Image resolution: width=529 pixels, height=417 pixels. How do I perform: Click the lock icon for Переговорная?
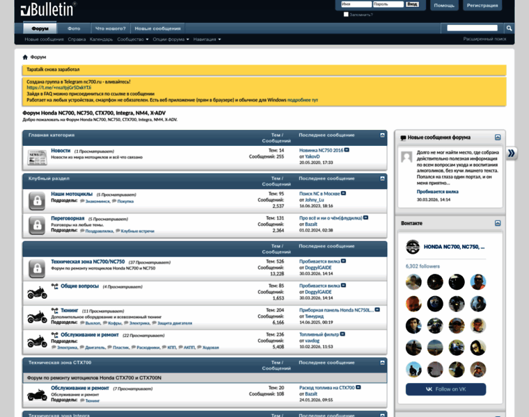tap(37, 225)
